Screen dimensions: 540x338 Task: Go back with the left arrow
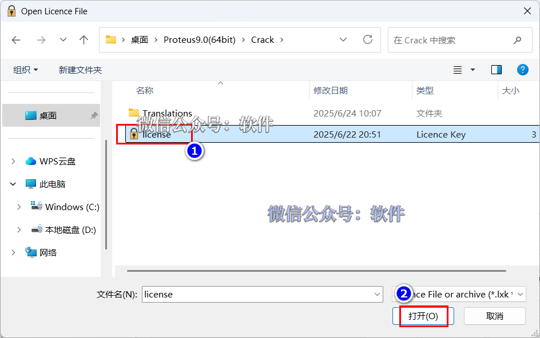pyautogui.click(x=16, y=40)
